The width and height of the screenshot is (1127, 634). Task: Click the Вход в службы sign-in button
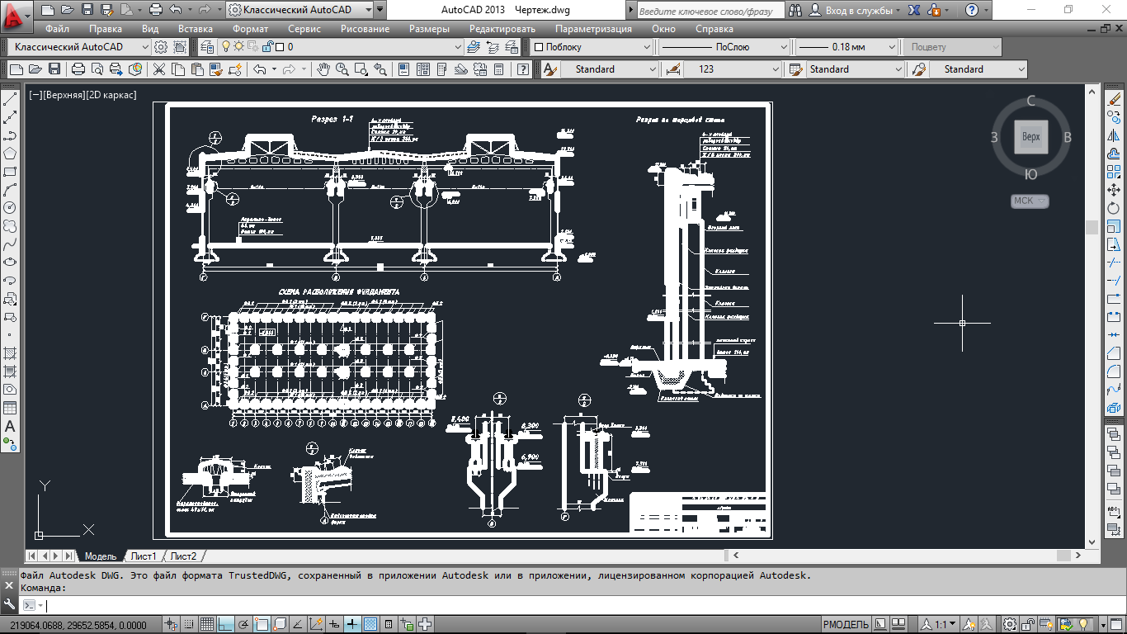point(854,11)
